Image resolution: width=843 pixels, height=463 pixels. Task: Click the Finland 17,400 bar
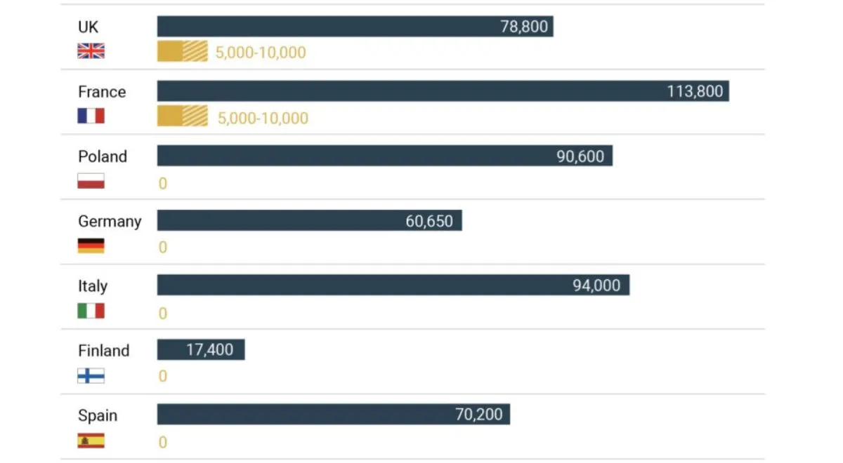[x=201, y=349]
